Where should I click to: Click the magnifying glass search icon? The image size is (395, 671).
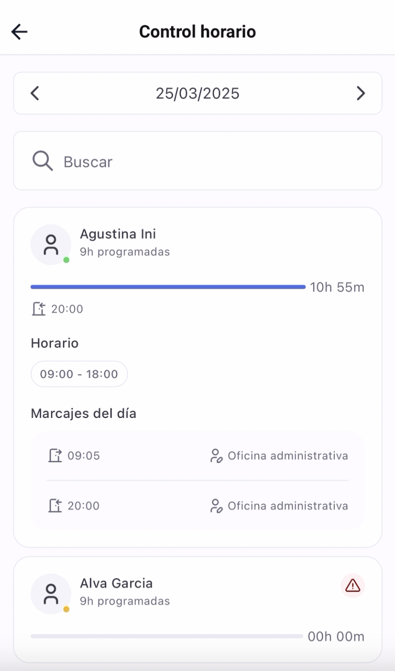(42, 162)
